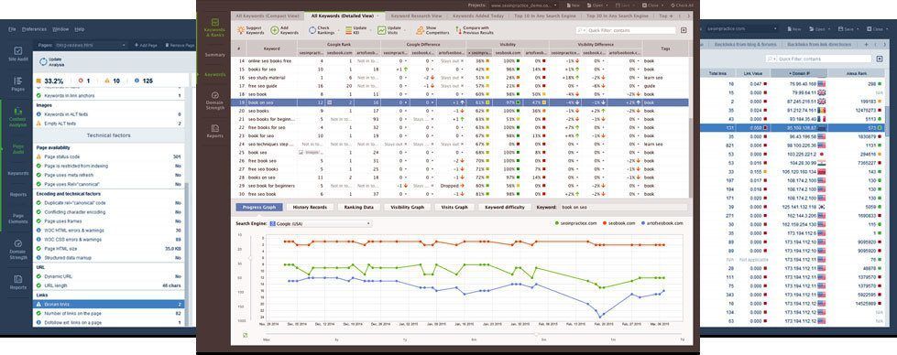The height and width of the screenshot is (355, 897).
Task: Open the Site Audit sidebar icon
Action: point(17,51)
